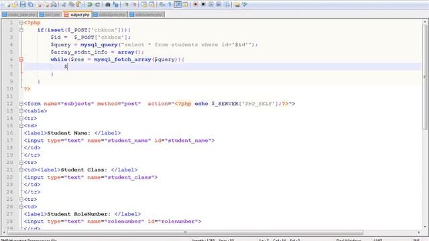Collapse the <?php block at line 1
Screen dimensions: 429x241
point(21,23)
